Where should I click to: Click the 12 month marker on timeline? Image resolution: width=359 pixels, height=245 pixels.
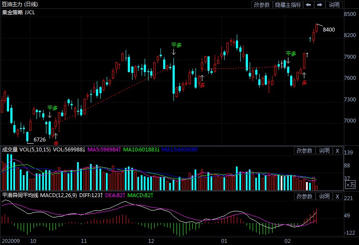(151, 241)
